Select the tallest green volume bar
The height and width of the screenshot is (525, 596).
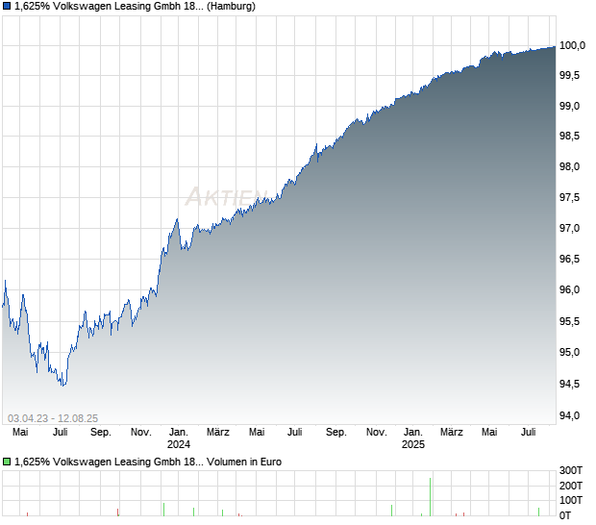431,497
